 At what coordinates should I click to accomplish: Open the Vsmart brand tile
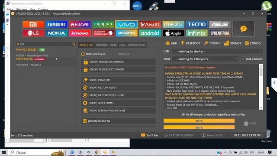(150, 24)
